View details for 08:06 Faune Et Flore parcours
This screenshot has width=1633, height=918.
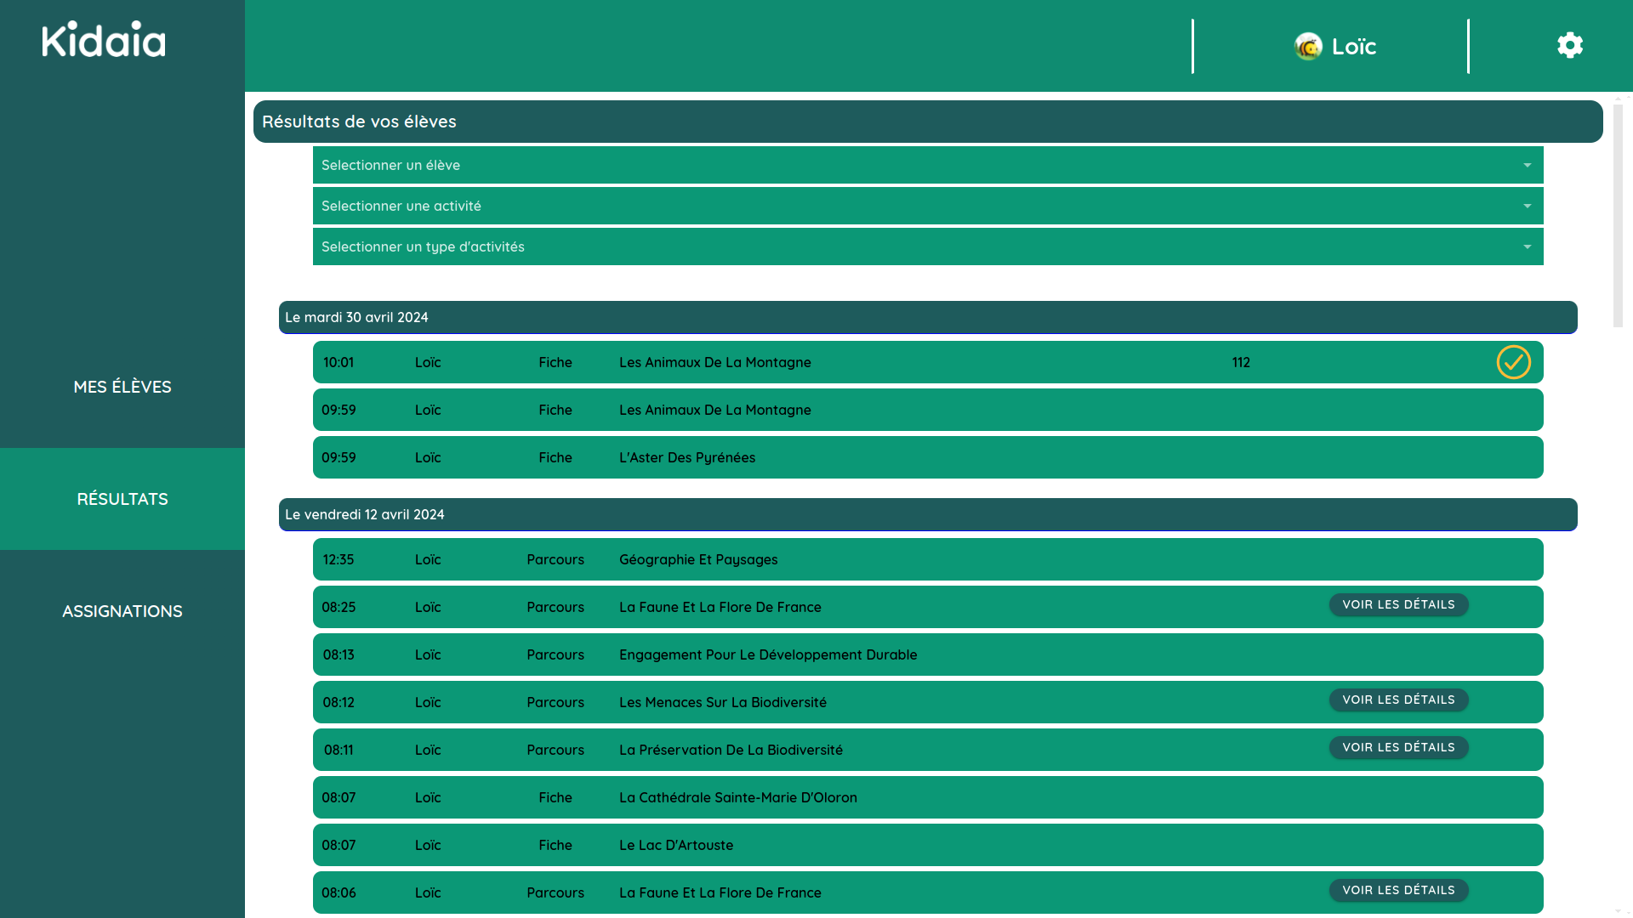1398,891
